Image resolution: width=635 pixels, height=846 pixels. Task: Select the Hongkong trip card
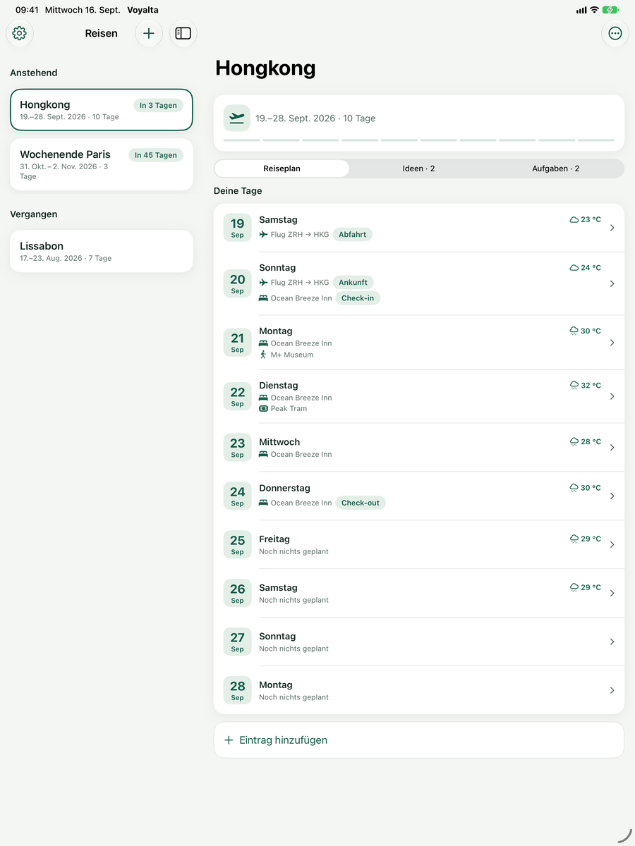pos(102,110)
